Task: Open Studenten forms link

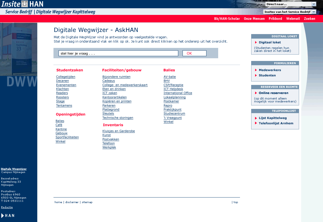Action: click(x=267, y=75)
